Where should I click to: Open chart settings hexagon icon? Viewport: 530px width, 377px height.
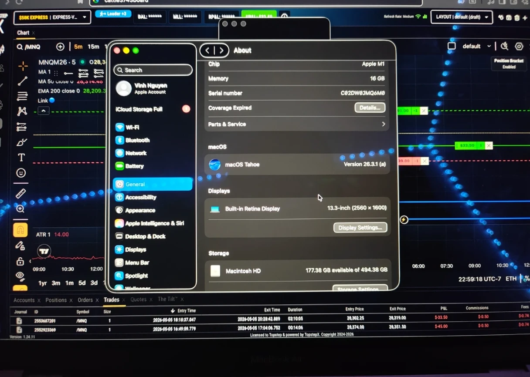pos(519,46)
